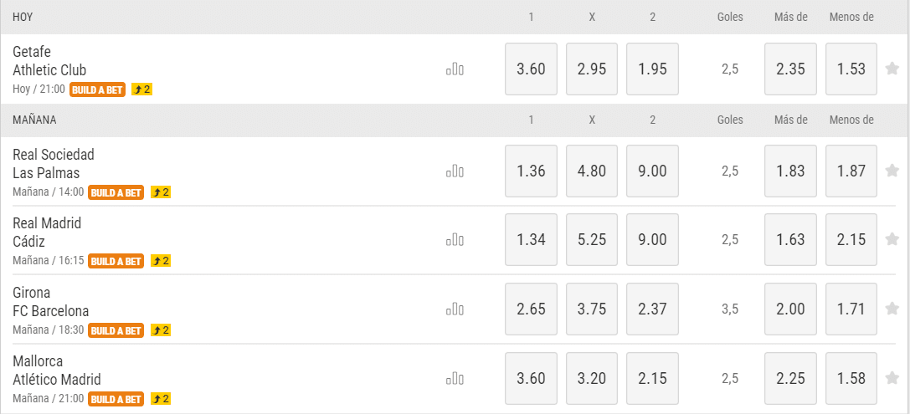Open statistics icon for Real Madrid vs Cádiz

tap(455, 240)
